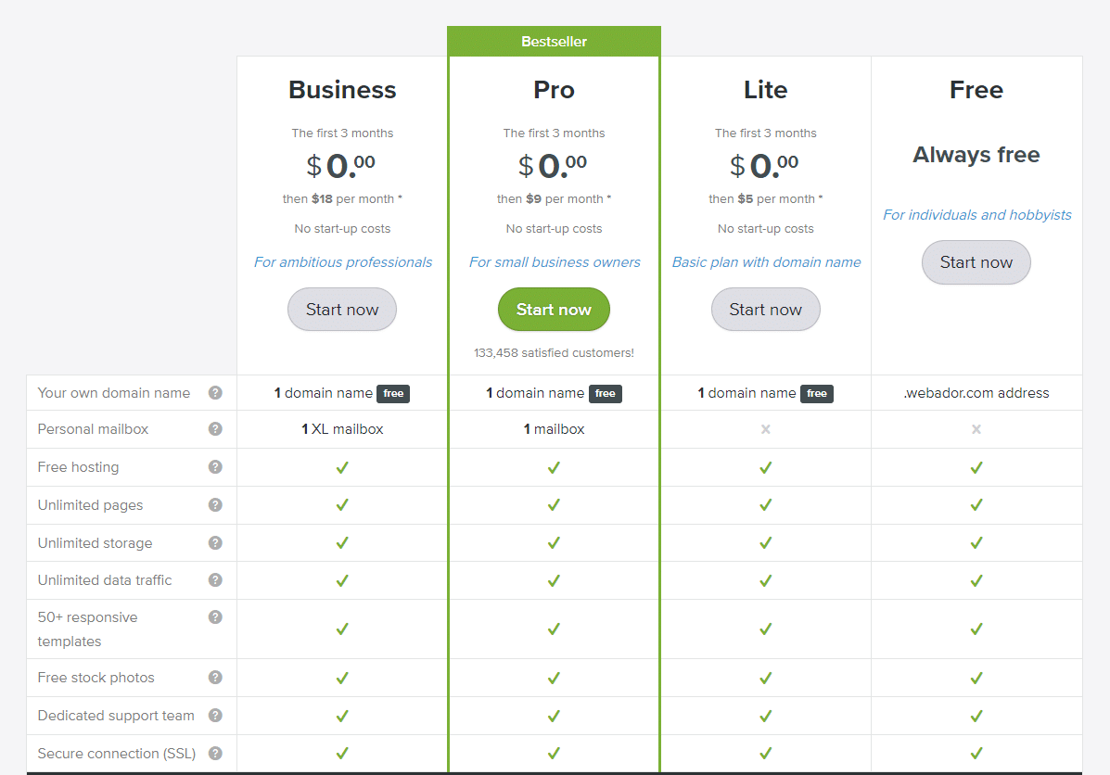Click the Pro plan heading

pos(554,90)
